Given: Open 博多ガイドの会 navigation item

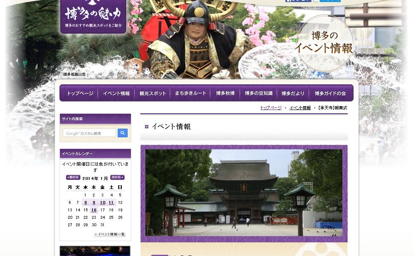Looking at the screenshot, I should [x=330, y=93].
